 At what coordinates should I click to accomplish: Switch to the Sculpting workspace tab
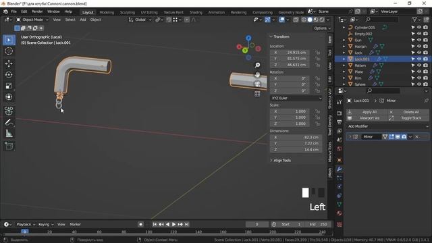(x=128, y=12)
